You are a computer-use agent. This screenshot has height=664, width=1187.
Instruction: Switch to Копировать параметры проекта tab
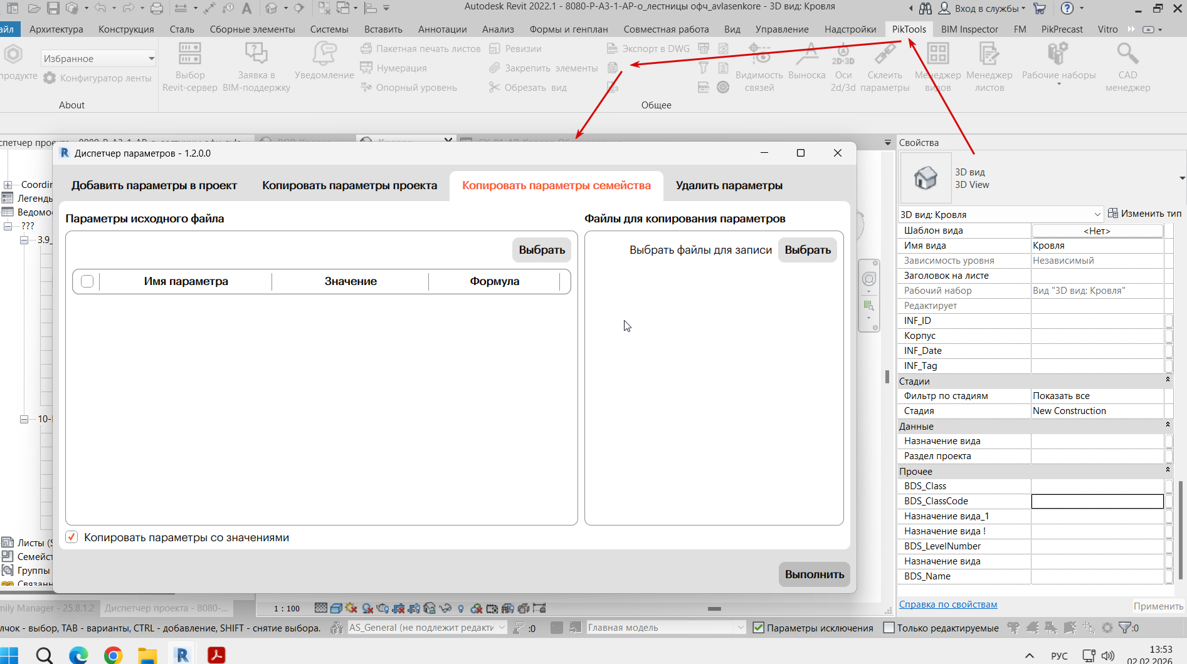click(350, 185)
